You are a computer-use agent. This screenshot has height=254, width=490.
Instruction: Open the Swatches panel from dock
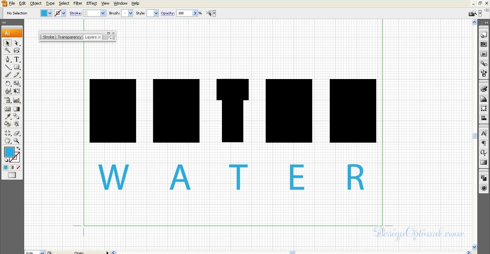click(484, 45)
